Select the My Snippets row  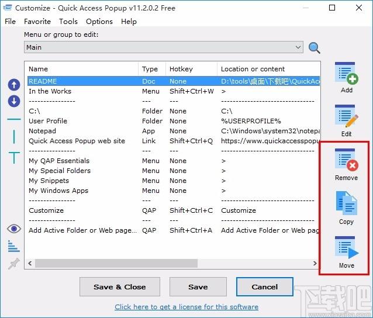(x=174, y=181)
